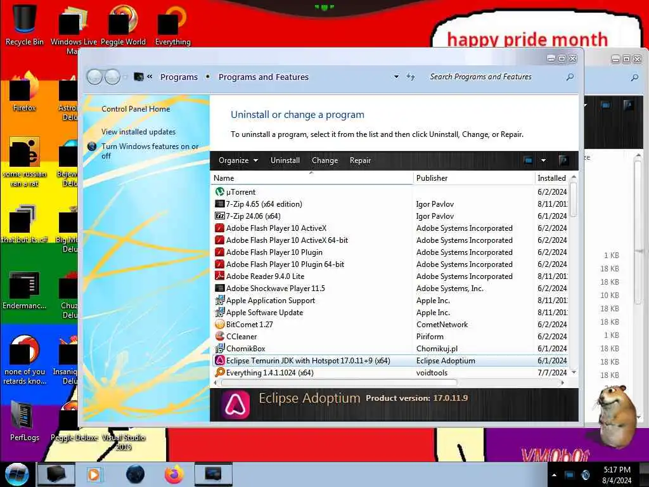Sort by Installed On column header
Image resolution: width=649 pixels, height=487 pixels.
(x=552, y=178)
